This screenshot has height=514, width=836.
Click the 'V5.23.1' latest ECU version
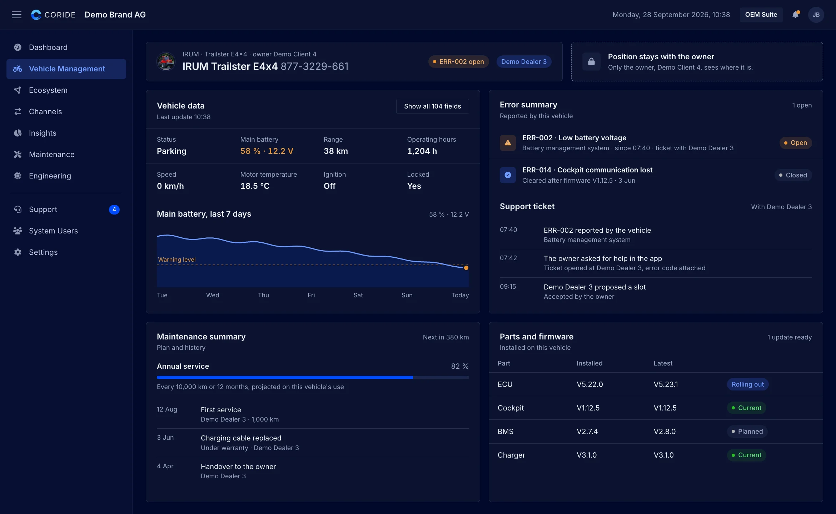tap(666, 384)
